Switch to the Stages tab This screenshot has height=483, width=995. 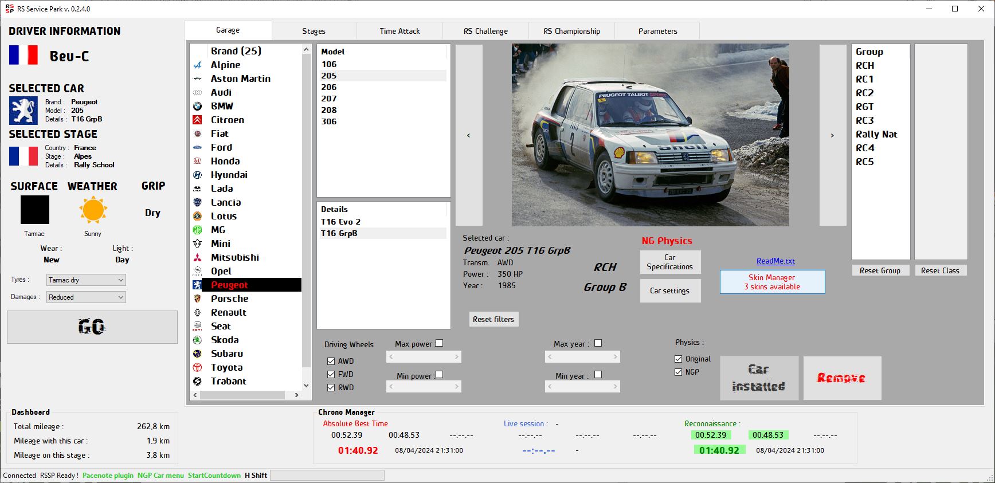pyautogui.click(x=314, y=31)
